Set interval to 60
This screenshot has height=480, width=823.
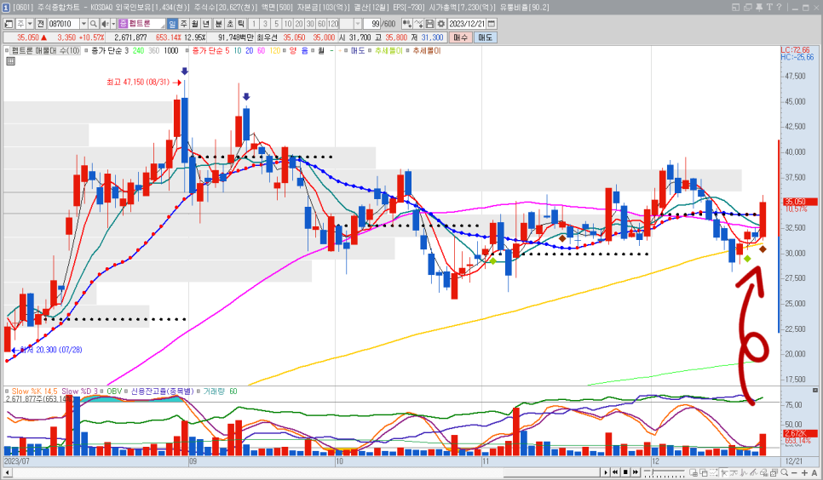(321, 24)
